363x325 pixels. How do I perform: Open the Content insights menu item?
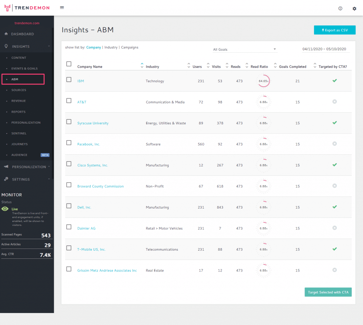tap(19, 58)
